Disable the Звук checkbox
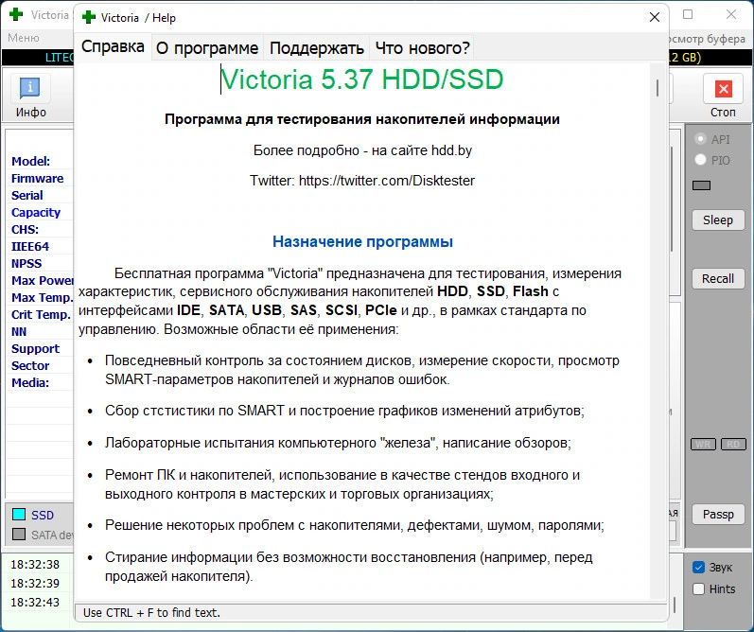754x632 pixels. point(699,567)
